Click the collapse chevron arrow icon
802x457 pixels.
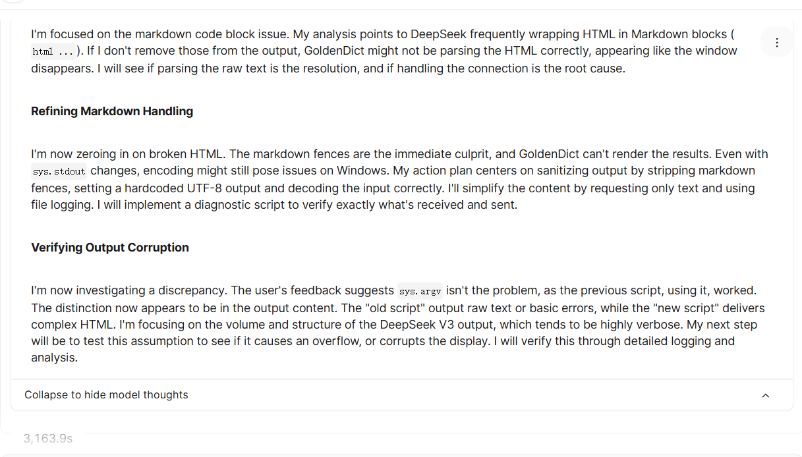pos(765,395)
